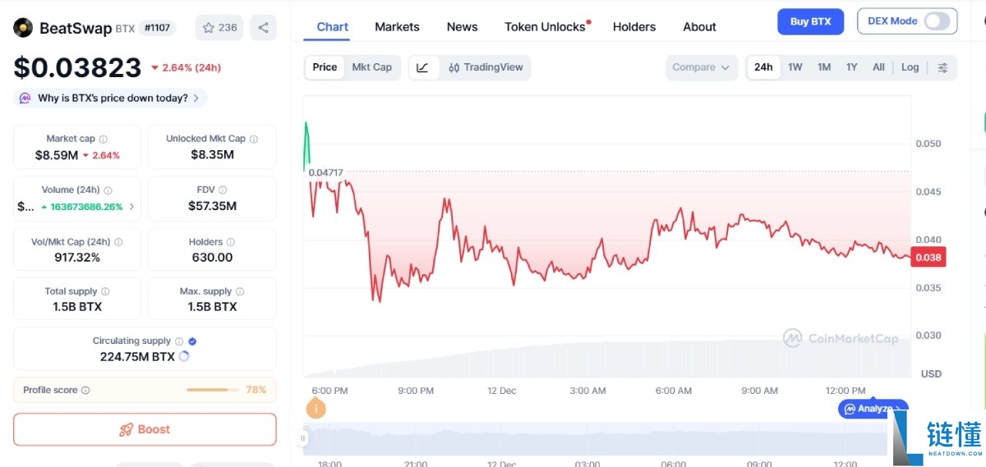Click the star watchlist button showing 236
The height and width of the screenshot is (467, 986).
tap(219, 28)
